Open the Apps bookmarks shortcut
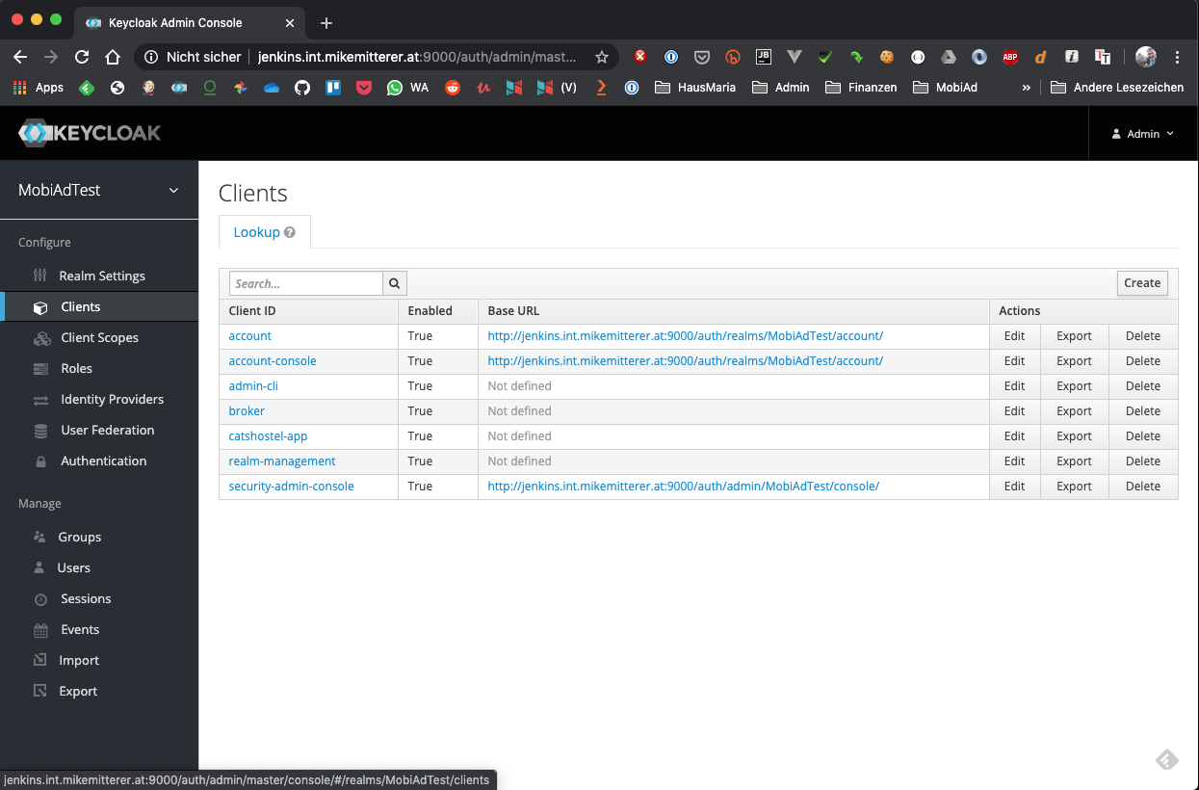 [x=39, y=87]
